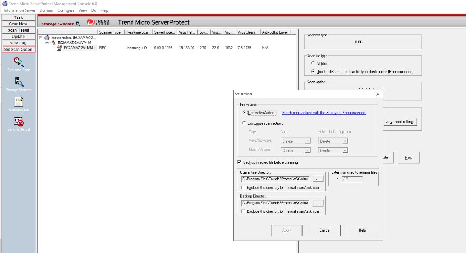The image size is (466, 253).
Task: Click the Real-time Scan column header
Action: [139, 32]
